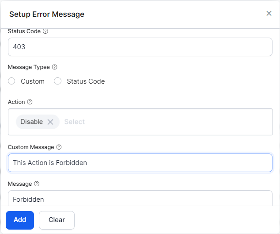Click help icon next to Status Code label
The image size is (280, 234).
(x=45, y=31)
